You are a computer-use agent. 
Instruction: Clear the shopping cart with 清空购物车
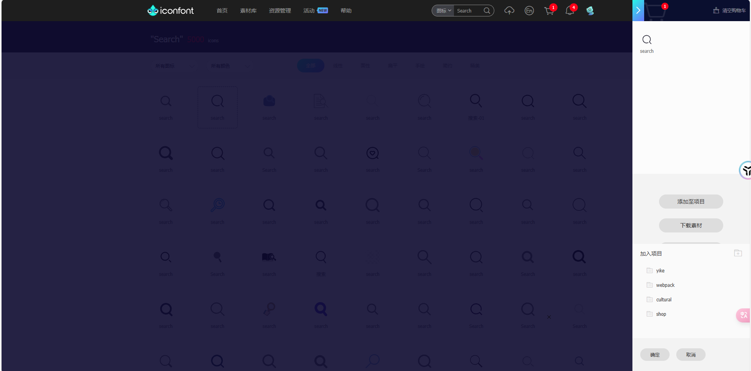729,11
